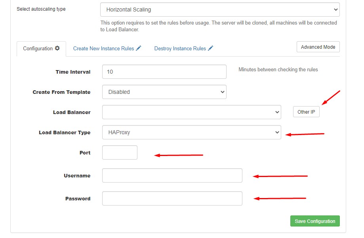Click into the Port field

click(120, 152)
